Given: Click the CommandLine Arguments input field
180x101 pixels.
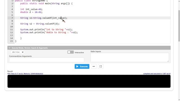Looking at the screenshot, I should coord(47,60).
